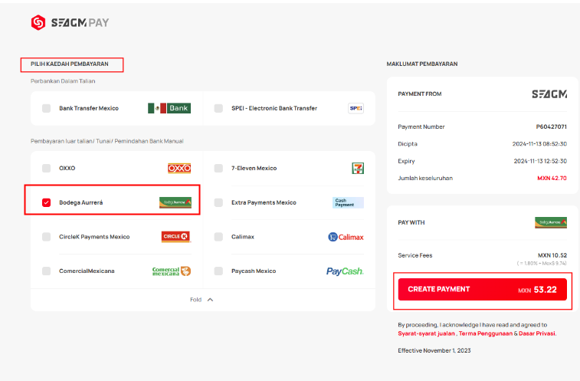Click the Create Payment button
The height and width of the screenshot is (381, 580).
pos(483,290)
